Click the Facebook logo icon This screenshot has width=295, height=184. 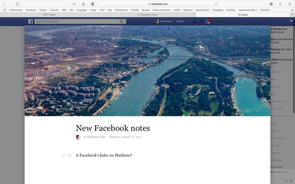[x=30, y=22]
